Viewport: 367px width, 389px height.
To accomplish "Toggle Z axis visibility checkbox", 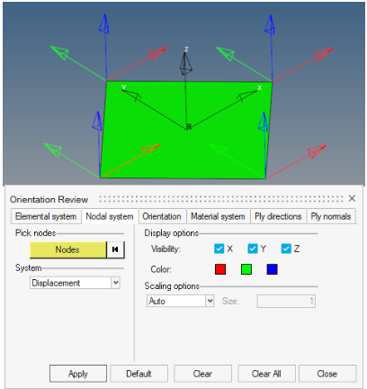I will point(286,249).
